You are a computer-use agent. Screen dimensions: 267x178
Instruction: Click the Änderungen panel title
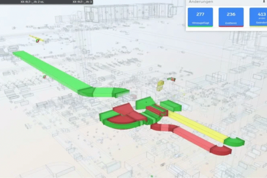[x=201, y=2]
